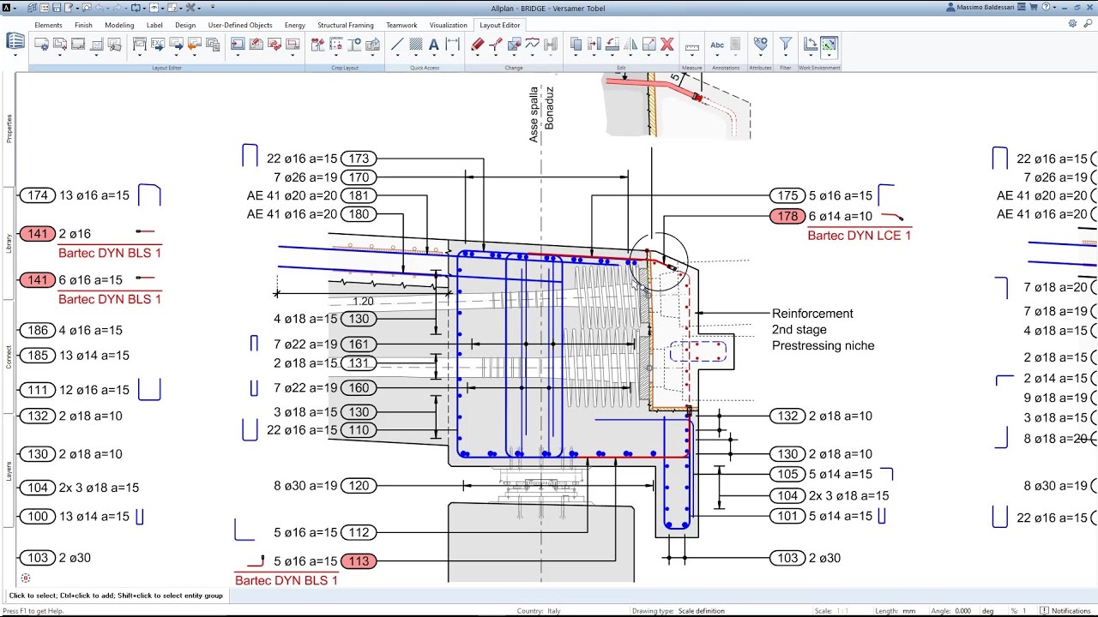Select the red position mark 178

point(787,216)
